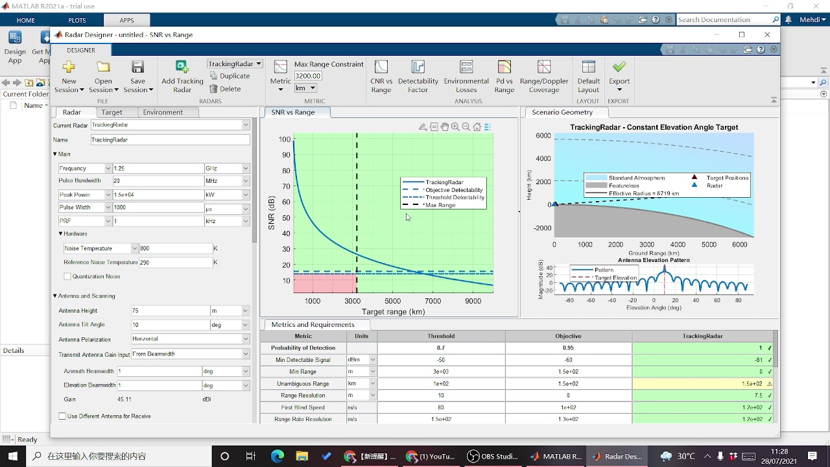
Task: Enable Quantization Noise checkbox
Action: point(67,276)
